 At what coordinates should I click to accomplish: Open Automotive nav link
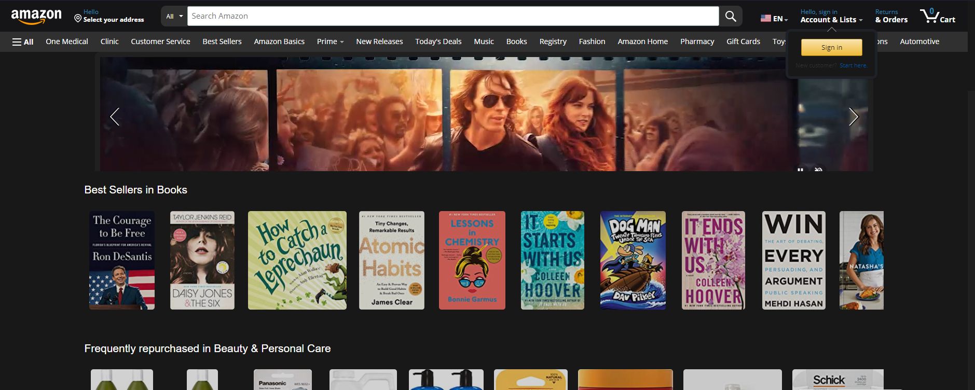(919, 41)
